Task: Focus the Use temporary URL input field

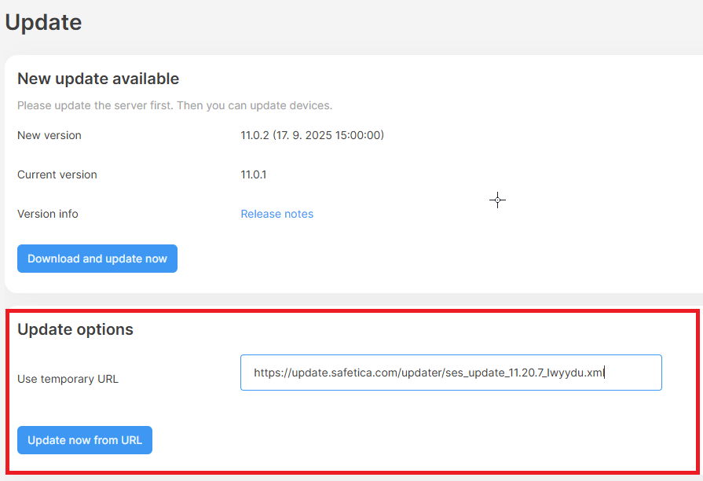Action: (x=451, y=373)
